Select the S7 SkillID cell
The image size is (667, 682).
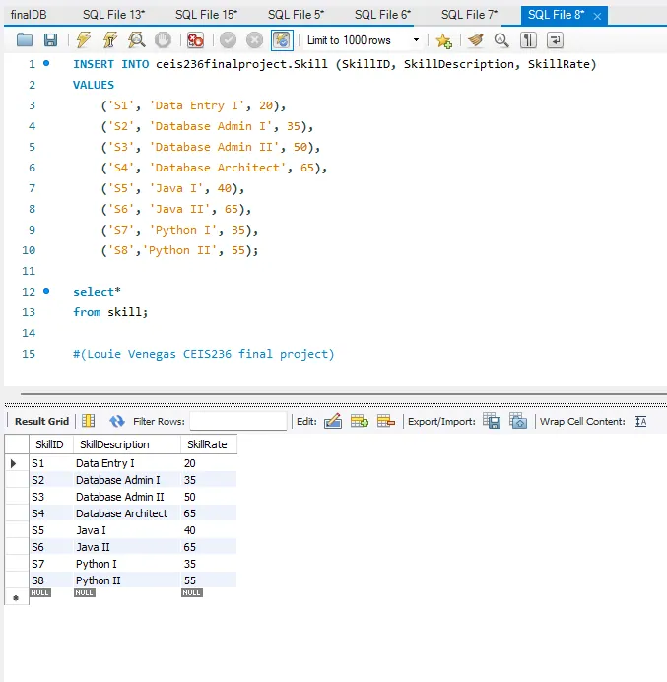[51, 564]
